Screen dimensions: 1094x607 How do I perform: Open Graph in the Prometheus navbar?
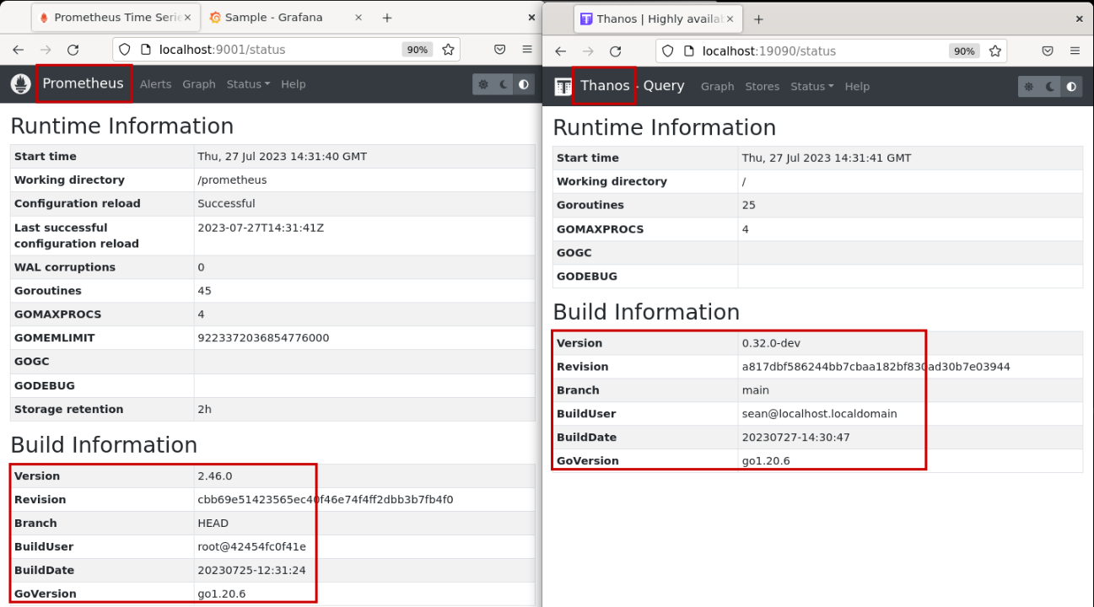(199, 84)
